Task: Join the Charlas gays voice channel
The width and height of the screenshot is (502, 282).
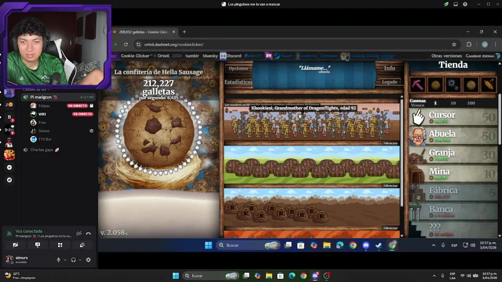Action: click(59, 150)
